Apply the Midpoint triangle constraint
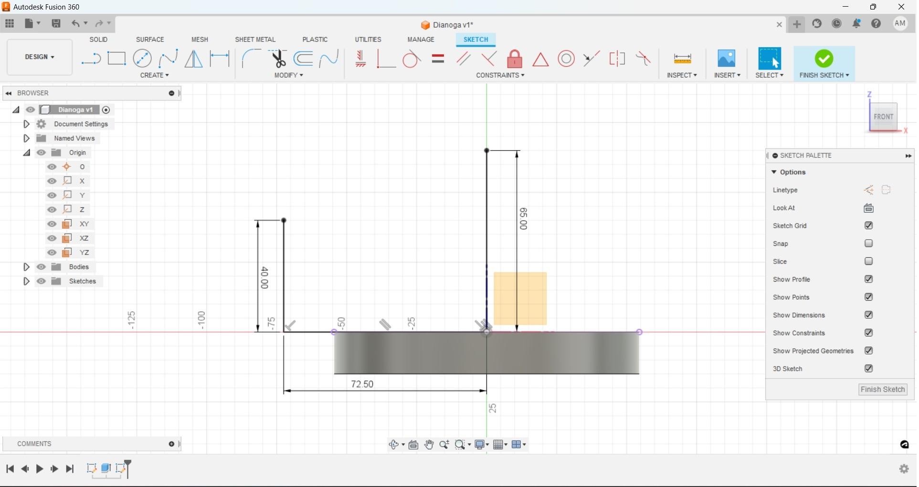The height and width of the screenshot is (487, 919). 540,60
